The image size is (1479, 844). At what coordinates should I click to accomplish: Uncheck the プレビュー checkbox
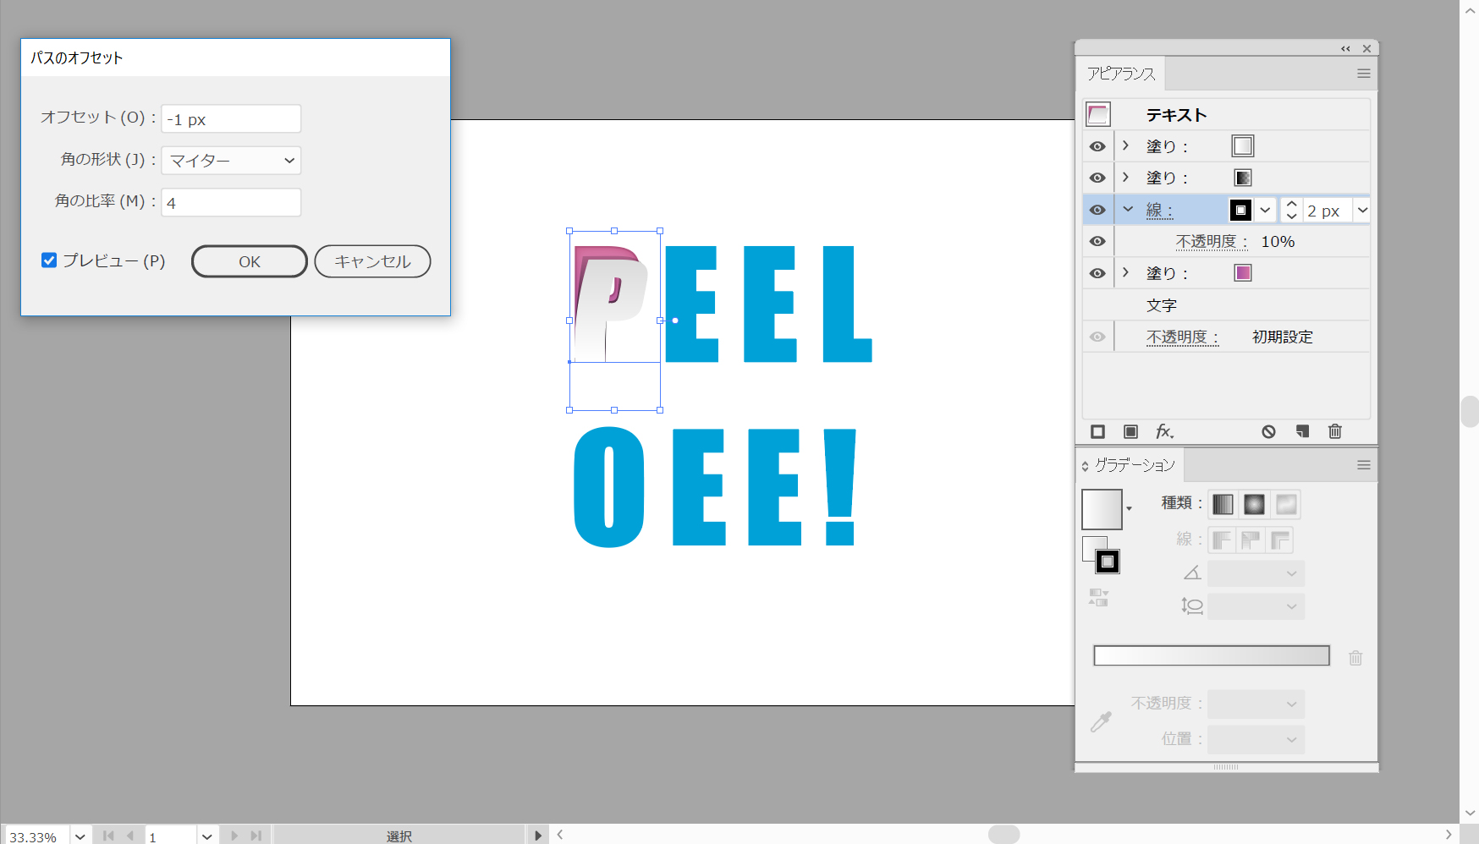point(49,260)
